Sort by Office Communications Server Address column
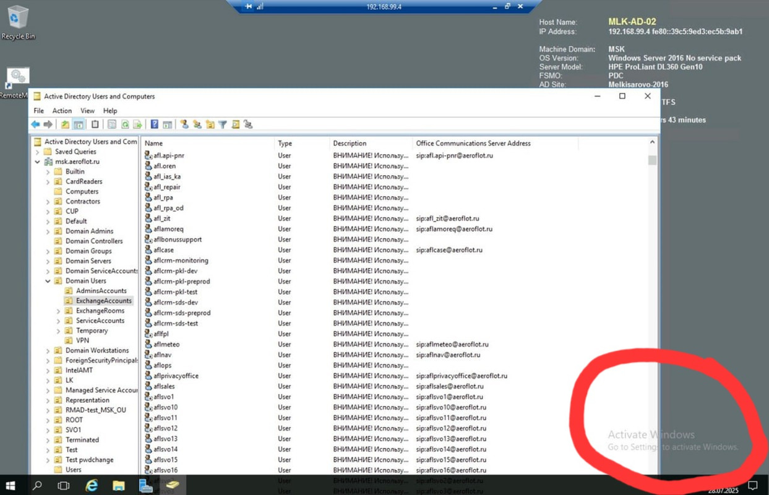The height and width of the screenshot is (495, 769). click(x=496, y=143)
